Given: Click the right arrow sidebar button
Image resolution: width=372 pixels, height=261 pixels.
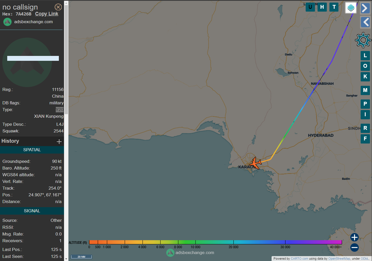Looking at the screenshot, I should coord(365,8).
